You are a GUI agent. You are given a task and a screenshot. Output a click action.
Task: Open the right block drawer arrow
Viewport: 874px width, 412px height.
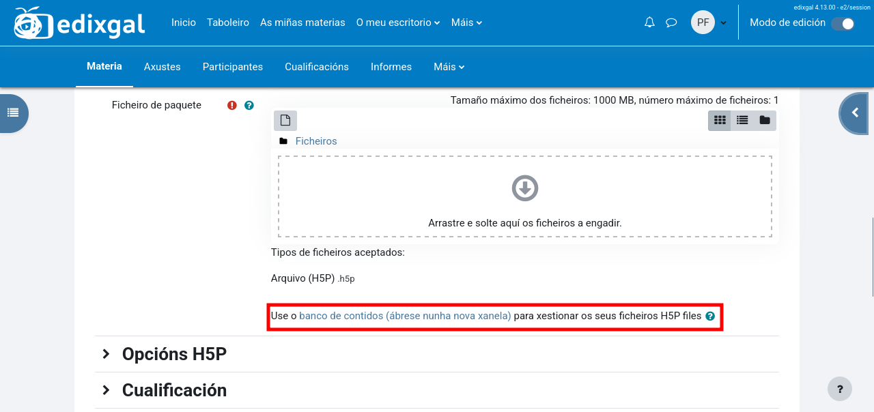coord(855,113)
